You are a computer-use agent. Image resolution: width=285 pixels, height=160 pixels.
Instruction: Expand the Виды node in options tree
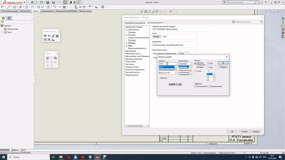(x=126, y=46)
